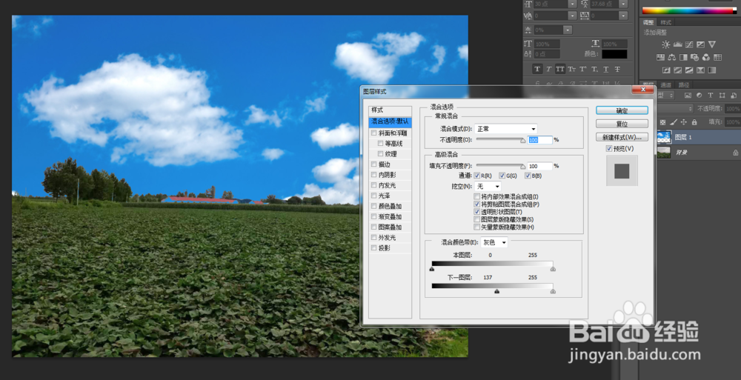Toggle Strikethrough text style

click(617, 69)
